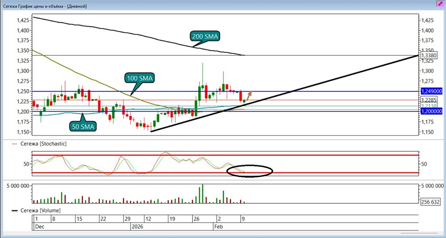Click the '9' date cell on the time axis
The width and height of the screenshot is (446, 238).
click(x=329, y=219)
